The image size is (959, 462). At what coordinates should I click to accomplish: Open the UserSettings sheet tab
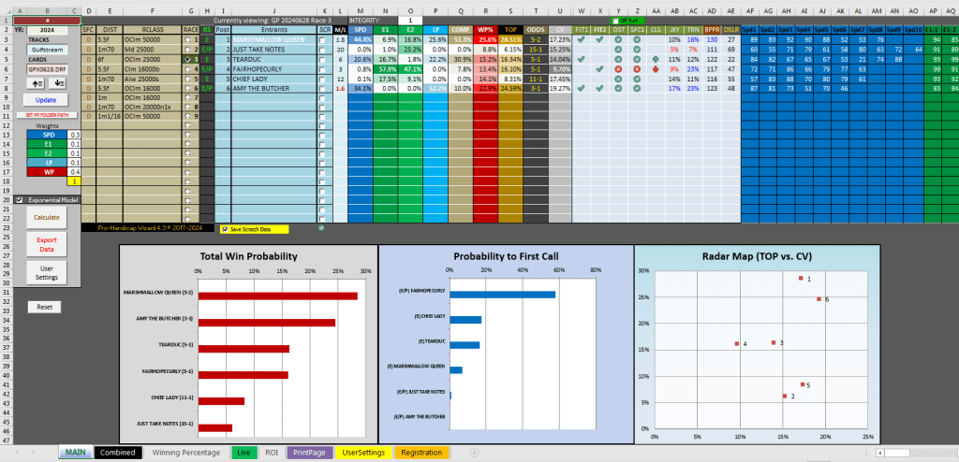363,453
